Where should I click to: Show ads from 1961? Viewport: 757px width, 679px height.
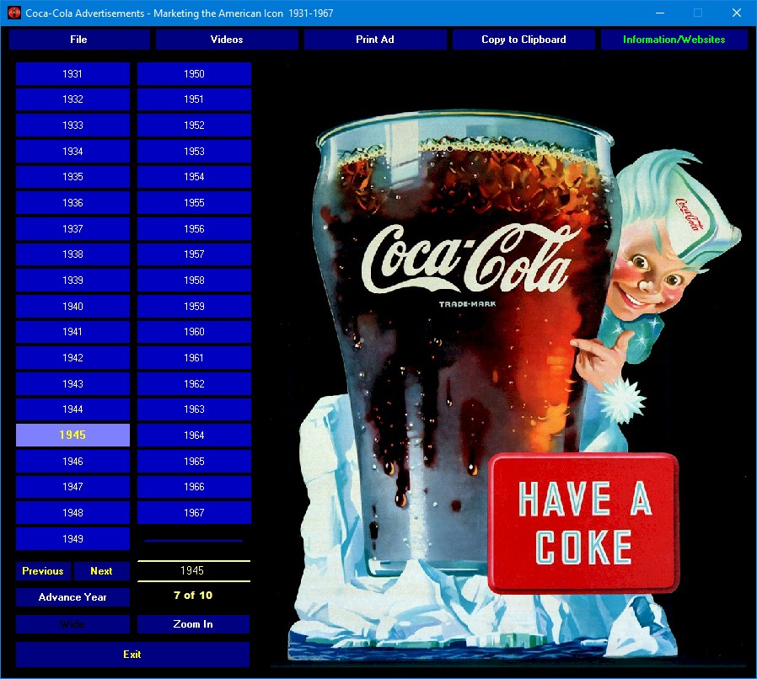pyautogui.click(x=194, y=358)
